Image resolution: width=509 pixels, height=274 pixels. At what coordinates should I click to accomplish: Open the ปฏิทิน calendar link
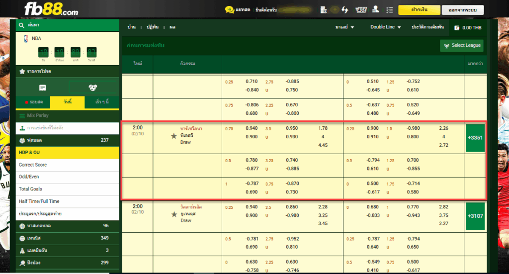click(153, 27)
